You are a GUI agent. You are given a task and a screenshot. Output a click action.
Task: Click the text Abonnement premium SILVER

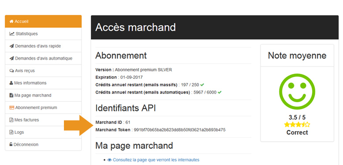tap(143, 70)
